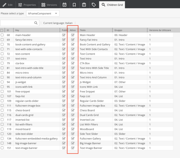Toggle Published checkbox for micro-intro
Screen dimensions: 180x158
point(64,72)
